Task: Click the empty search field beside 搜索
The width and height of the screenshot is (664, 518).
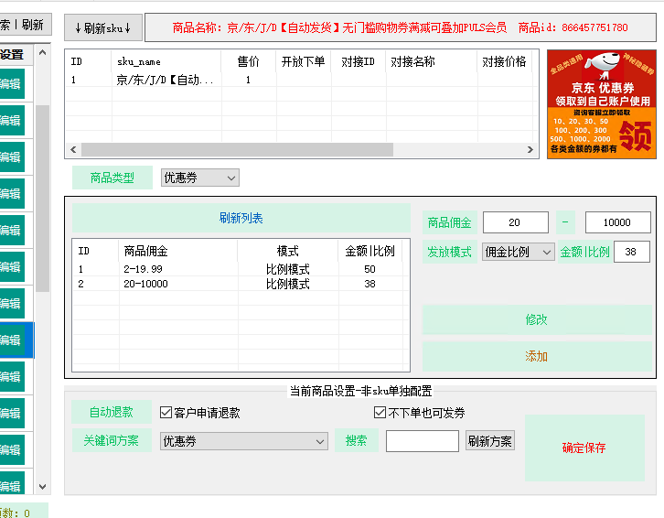Action: tap(423, 441)
